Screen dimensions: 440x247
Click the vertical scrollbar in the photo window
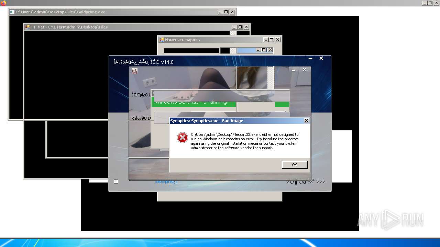(x=271, y=78)
